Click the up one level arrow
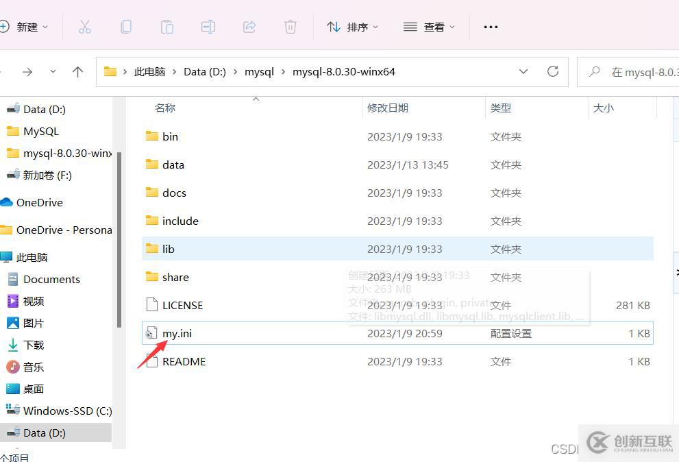 point(78,71)
